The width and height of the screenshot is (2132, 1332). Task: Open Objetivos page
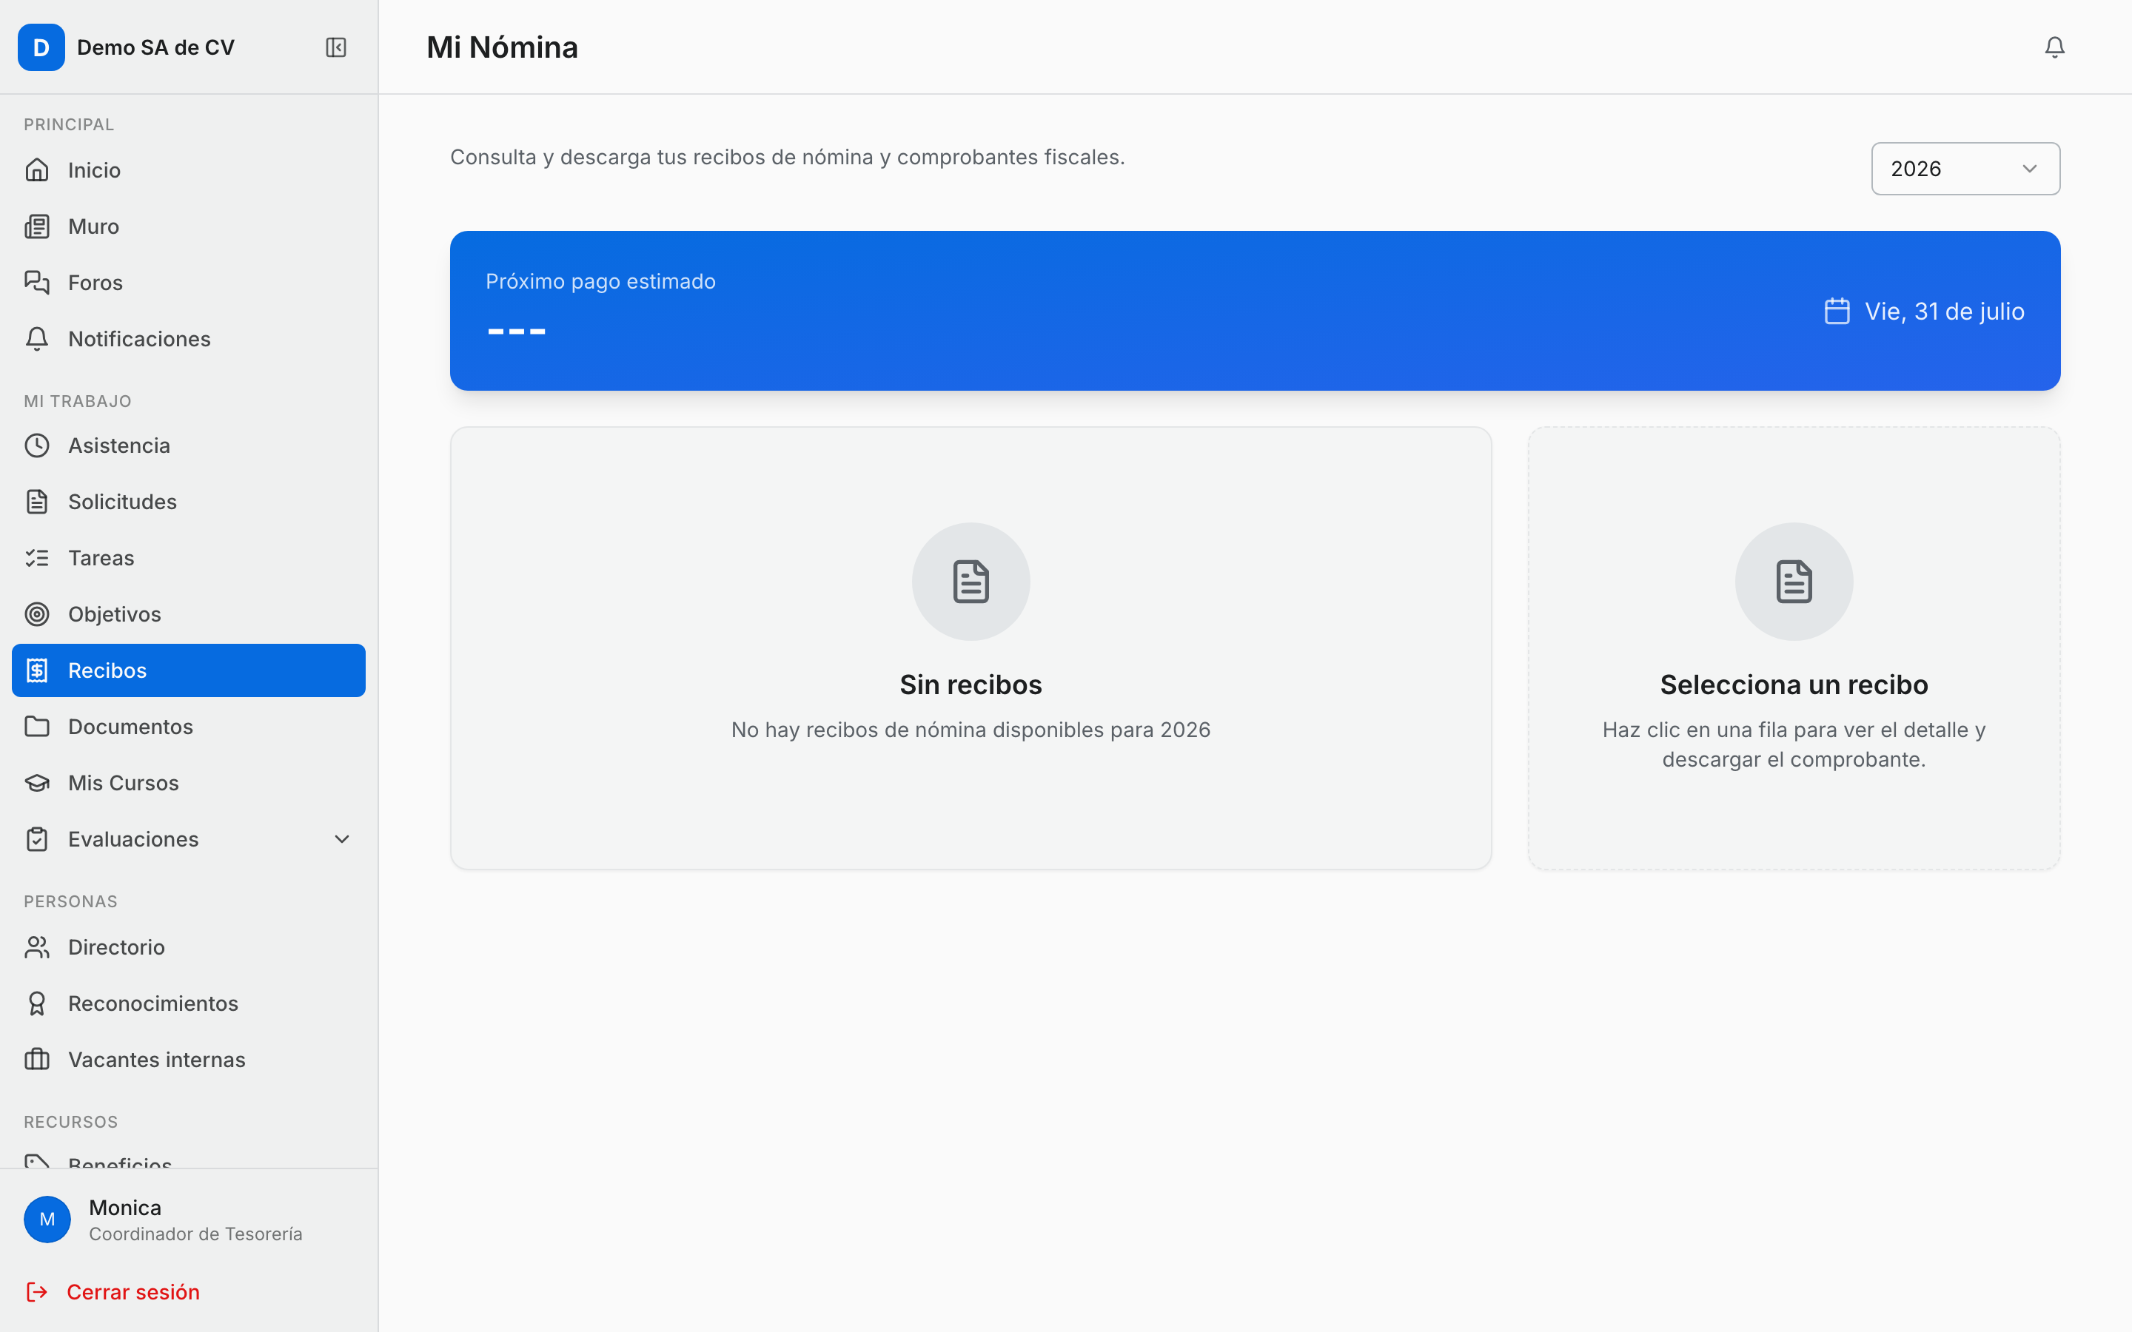click(189, 615)
